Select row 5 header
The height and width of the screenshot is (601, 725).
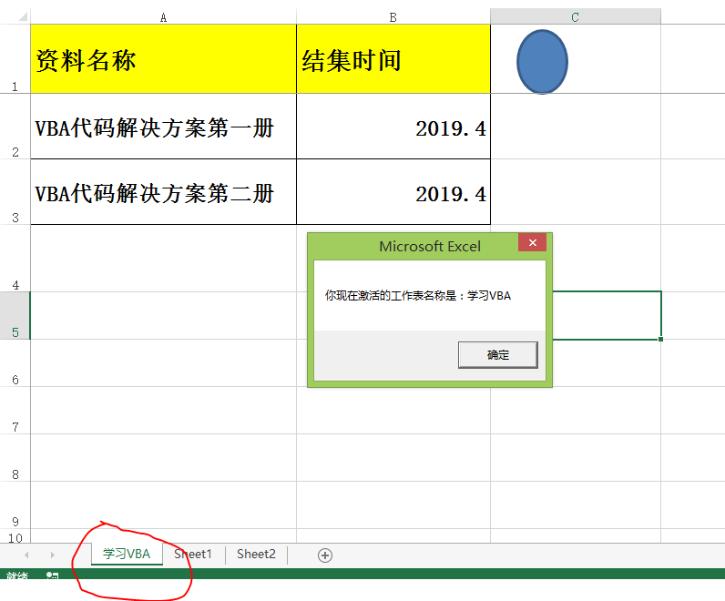click(x=15, y=316)
